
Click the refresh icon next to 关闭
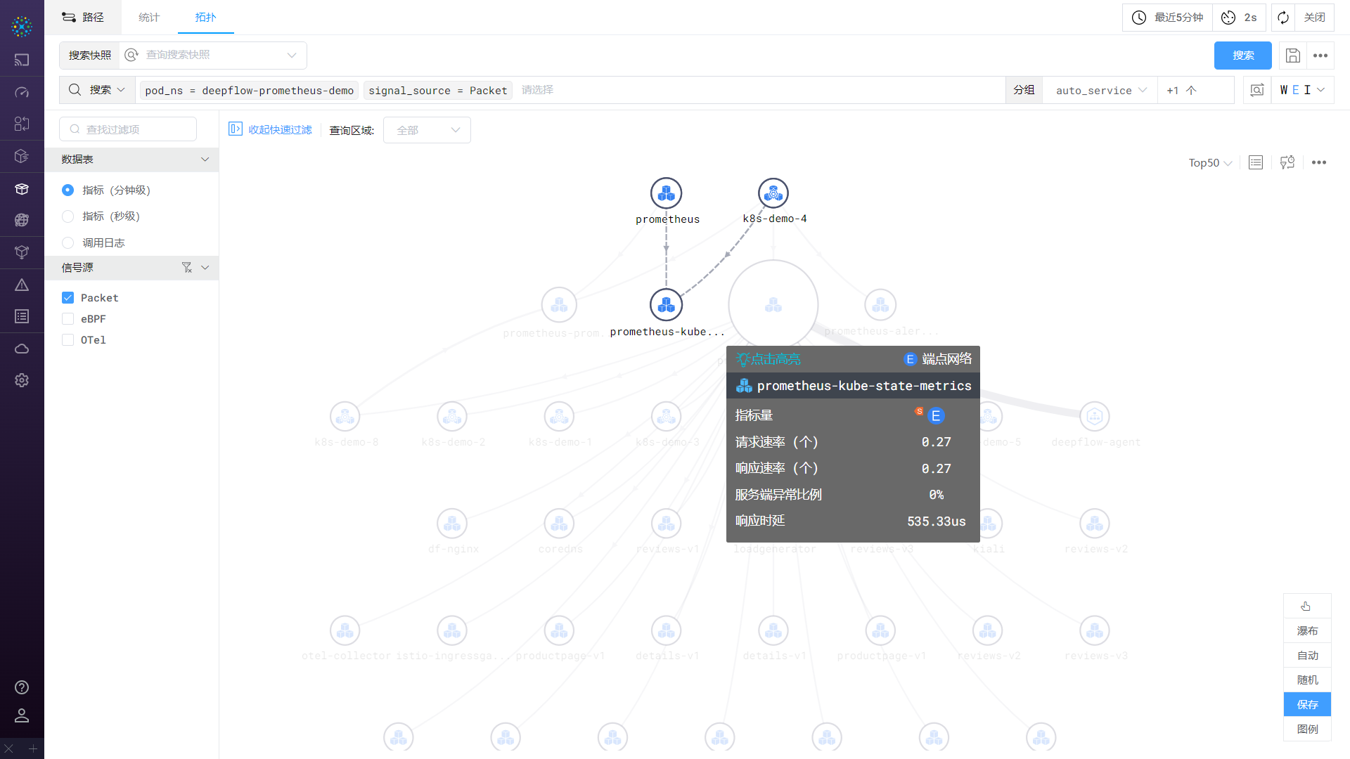(1283, 18)
